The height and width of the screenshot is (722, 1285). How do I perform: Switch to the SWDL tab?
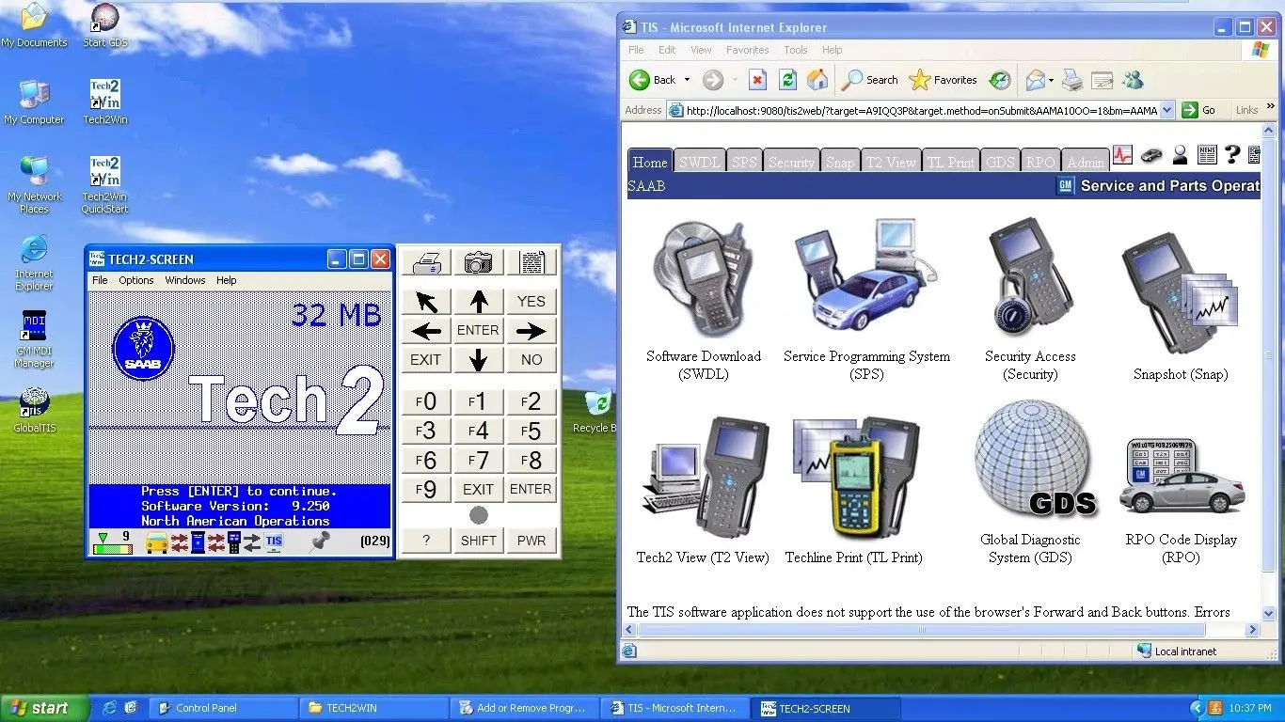[699, 163]
